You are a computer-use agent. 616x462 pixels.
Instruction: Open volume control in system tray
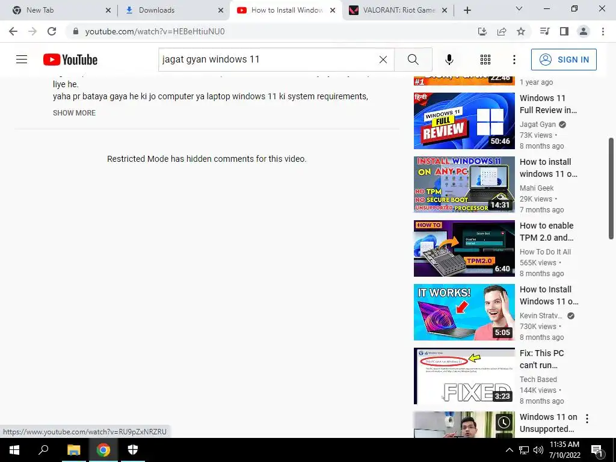(538, 450)
